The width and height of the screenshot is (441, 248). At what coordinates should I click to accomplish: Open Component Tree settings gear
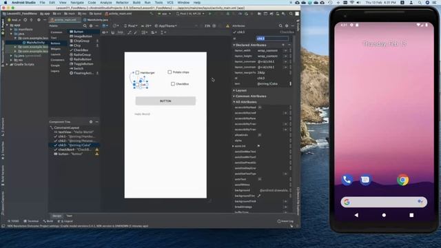(x=91, y=122)
